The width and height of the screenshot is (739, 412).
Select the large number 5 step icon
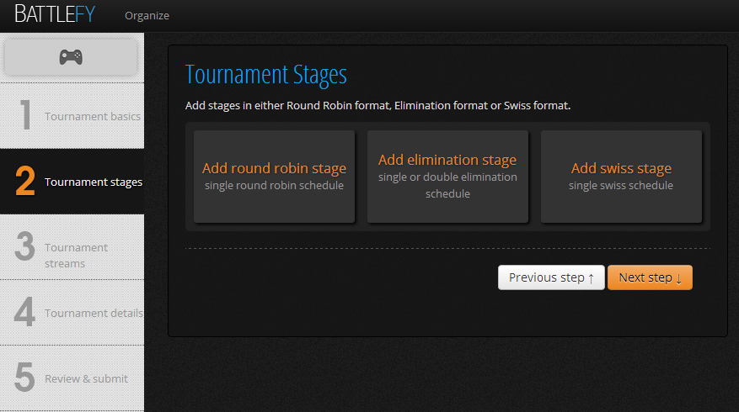(25, 378)
